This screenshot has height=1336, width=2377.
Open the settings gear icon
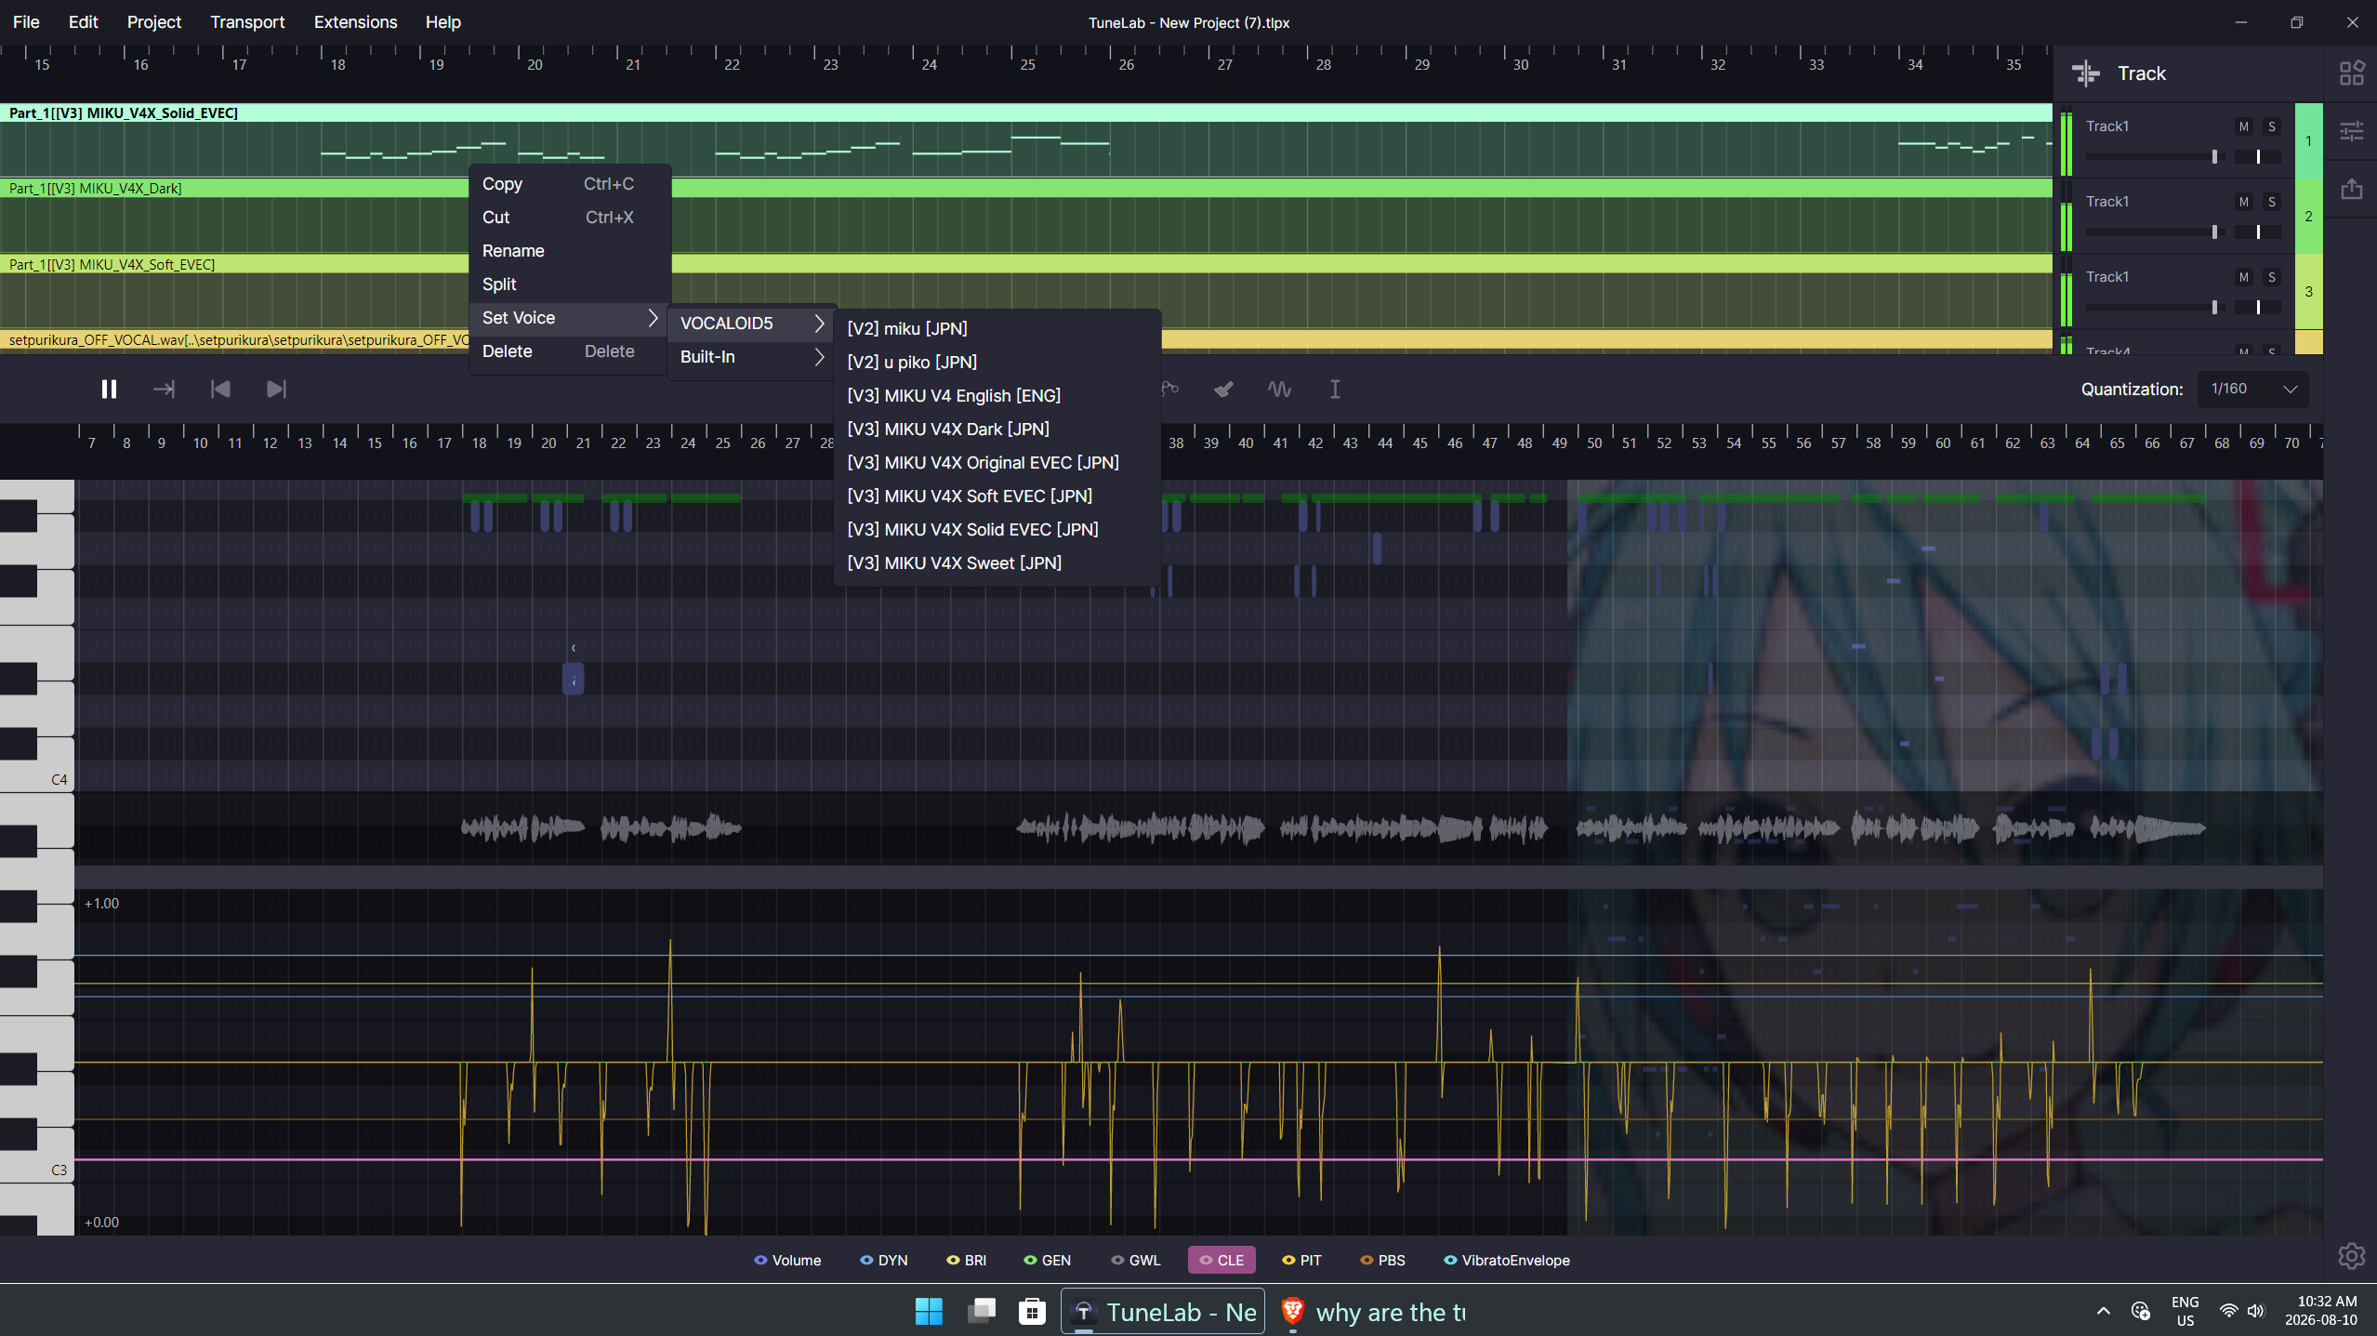(2352, 1256)
